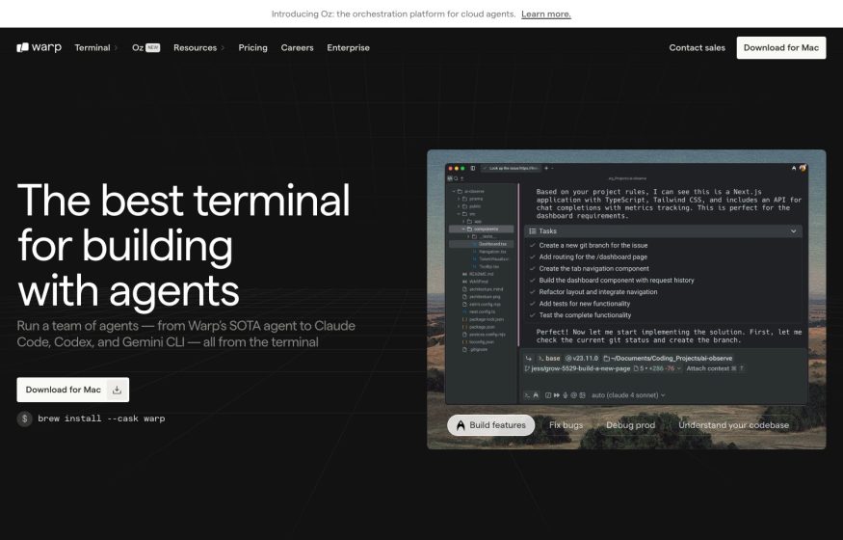
Task: Click the checkmark for 'Test the complete functionality'
Action: tap(532, 315)
